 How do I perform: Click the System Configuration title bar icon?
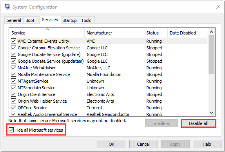tap(7, 7)
